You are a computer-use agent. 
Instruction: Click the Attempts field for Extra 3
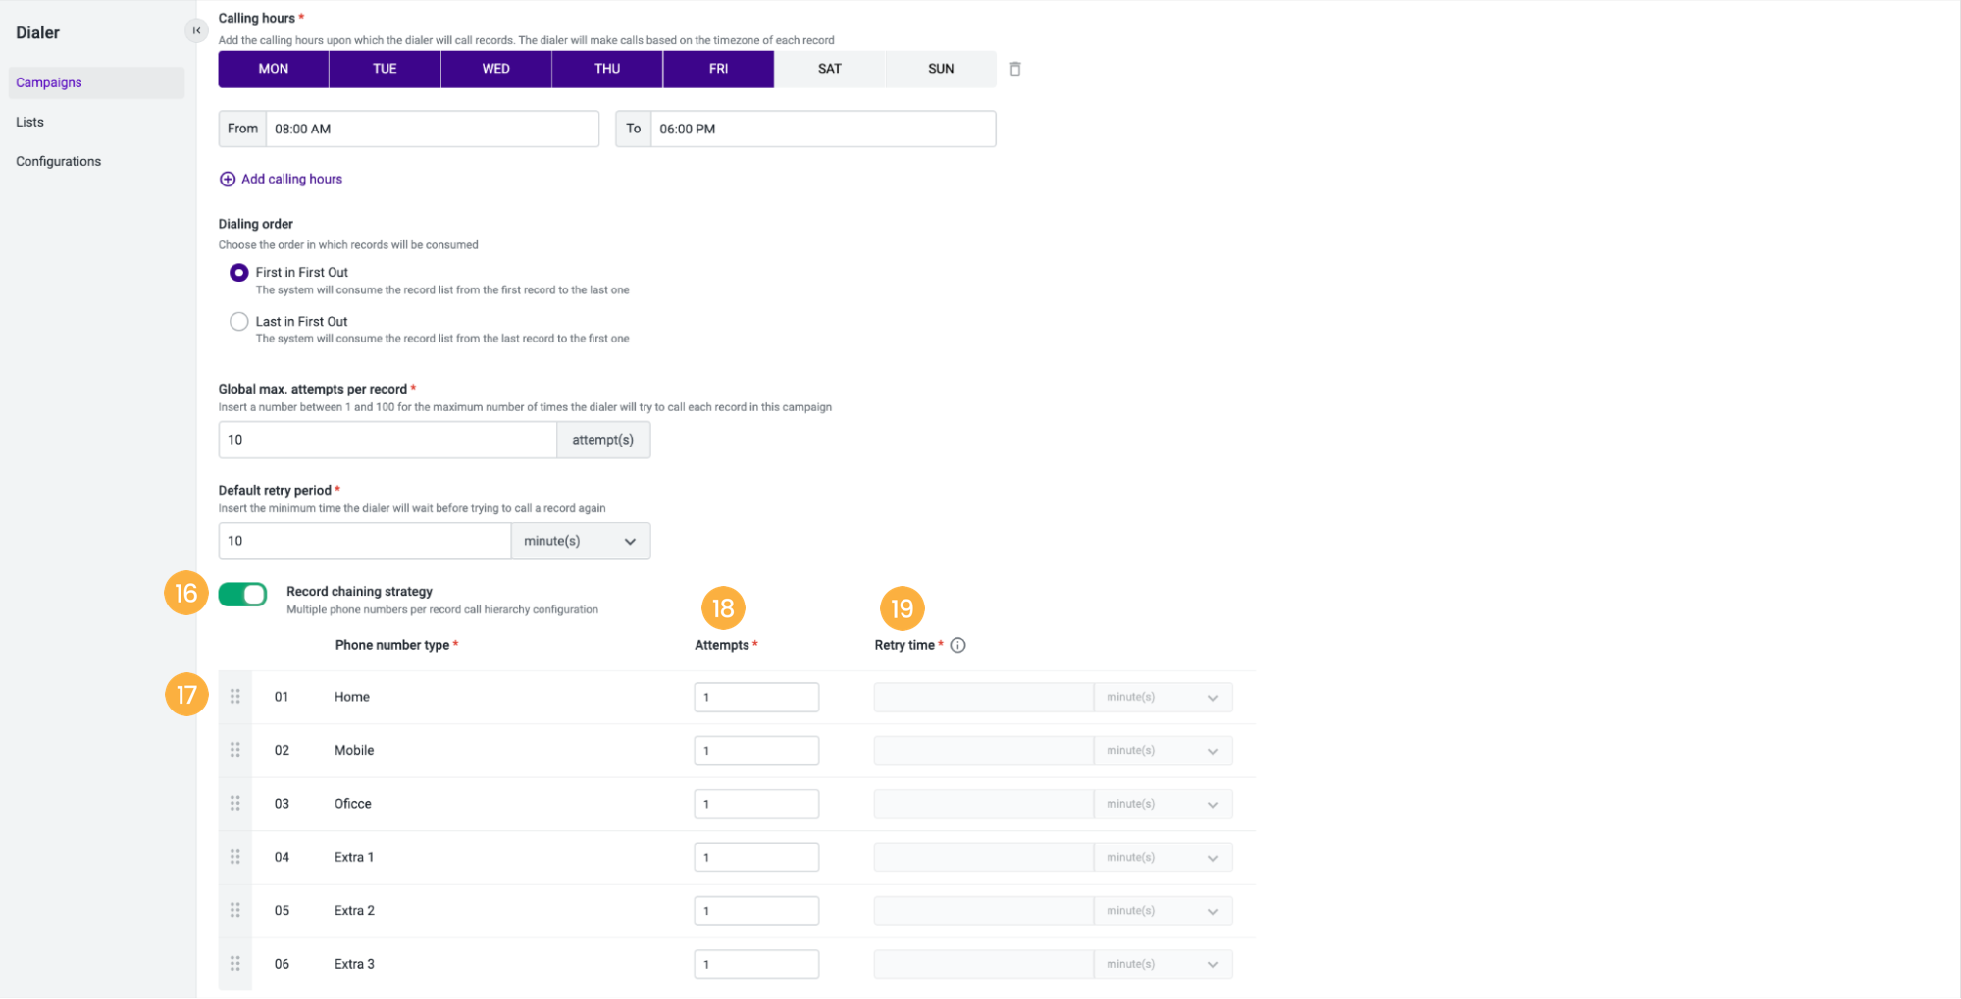pyautogui.click(x=756, y=965)
